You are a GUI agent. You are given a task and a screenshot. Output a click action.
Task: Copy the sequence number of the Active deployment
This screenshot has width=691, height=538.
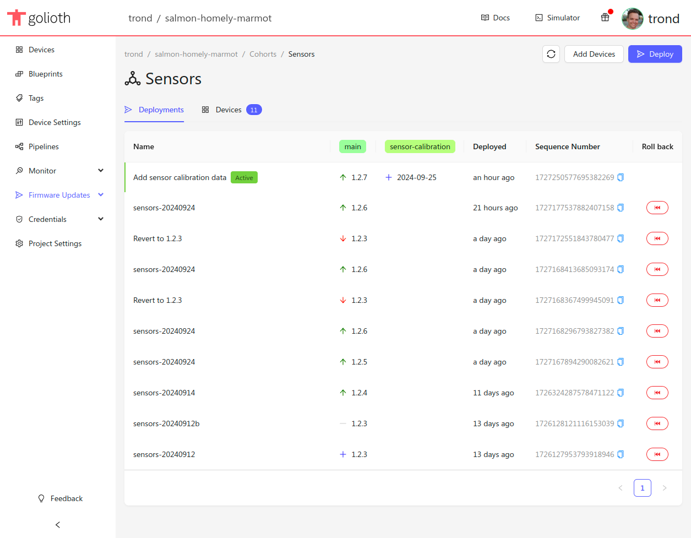pyautogui.click(x=621, y=177)
